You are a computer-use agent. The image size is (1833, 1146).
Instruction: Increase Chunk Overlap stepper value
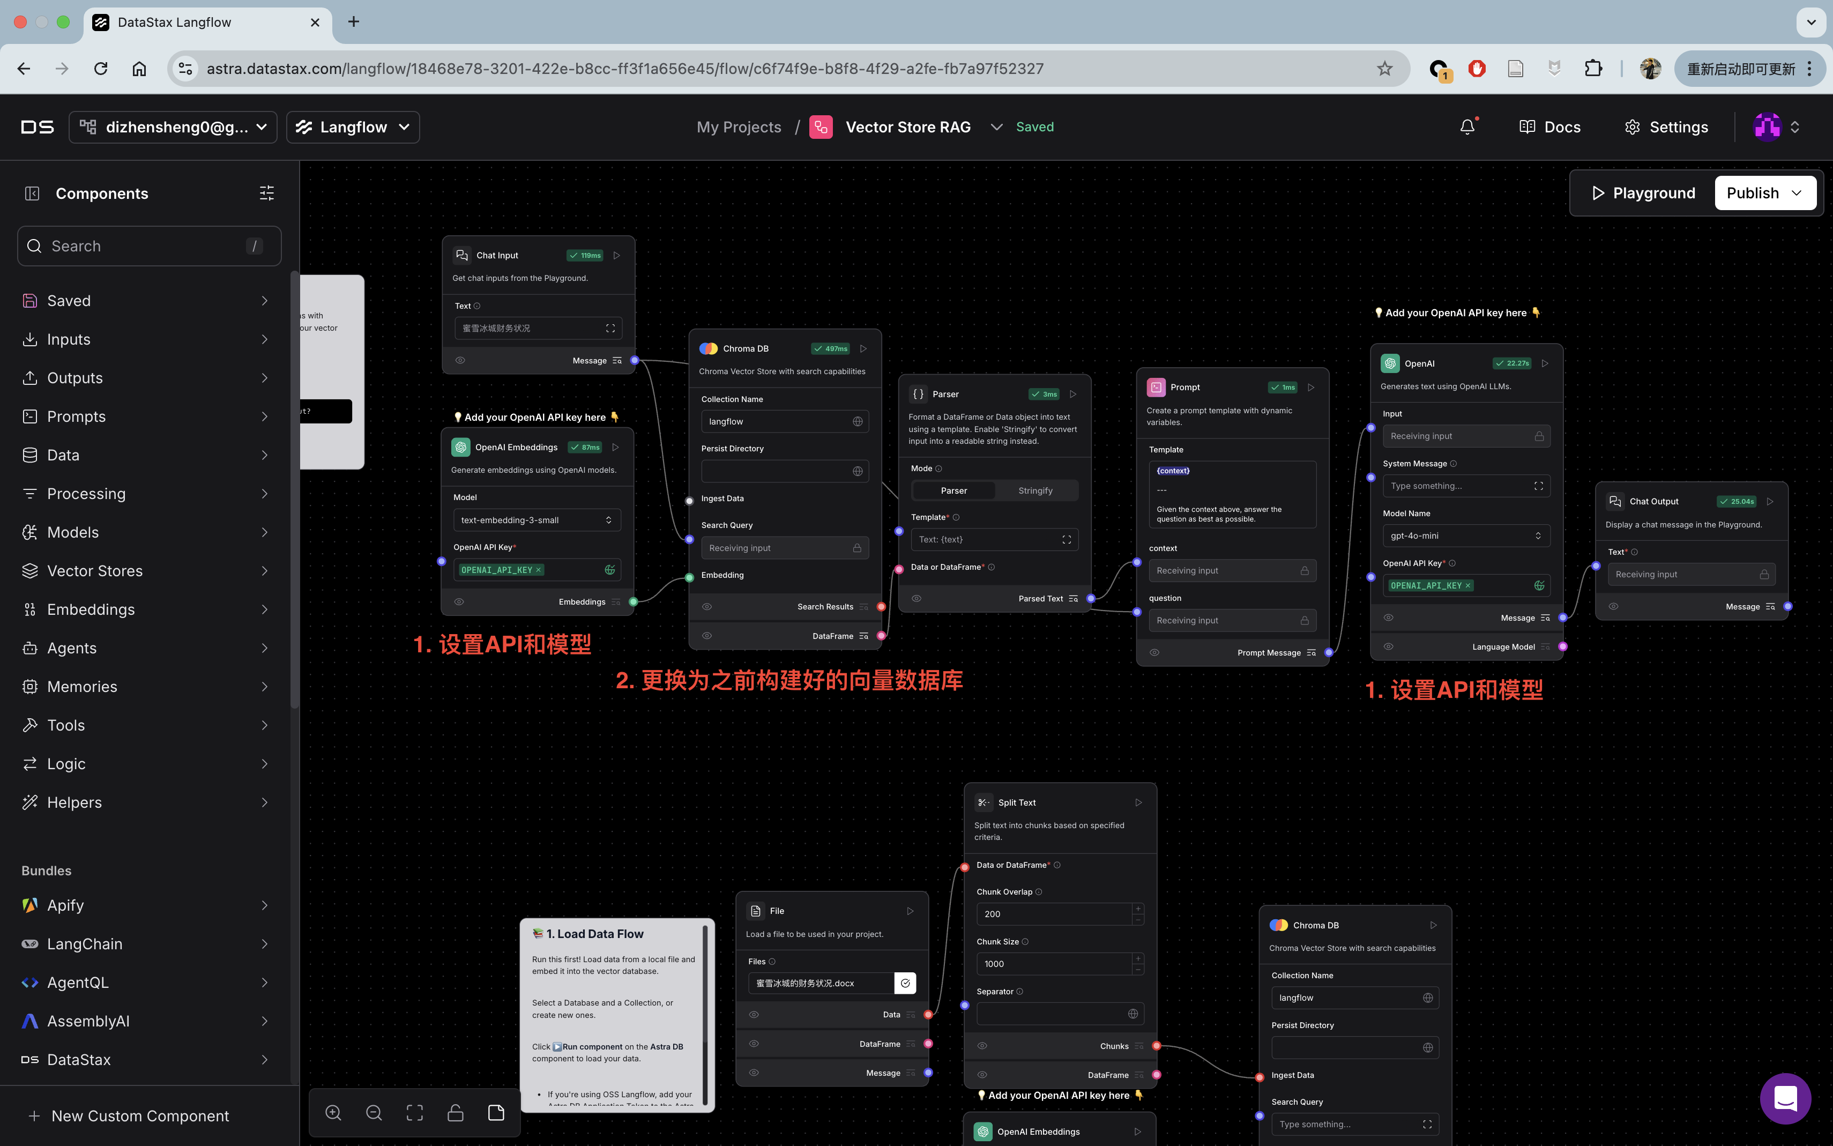pos(1137,909)
